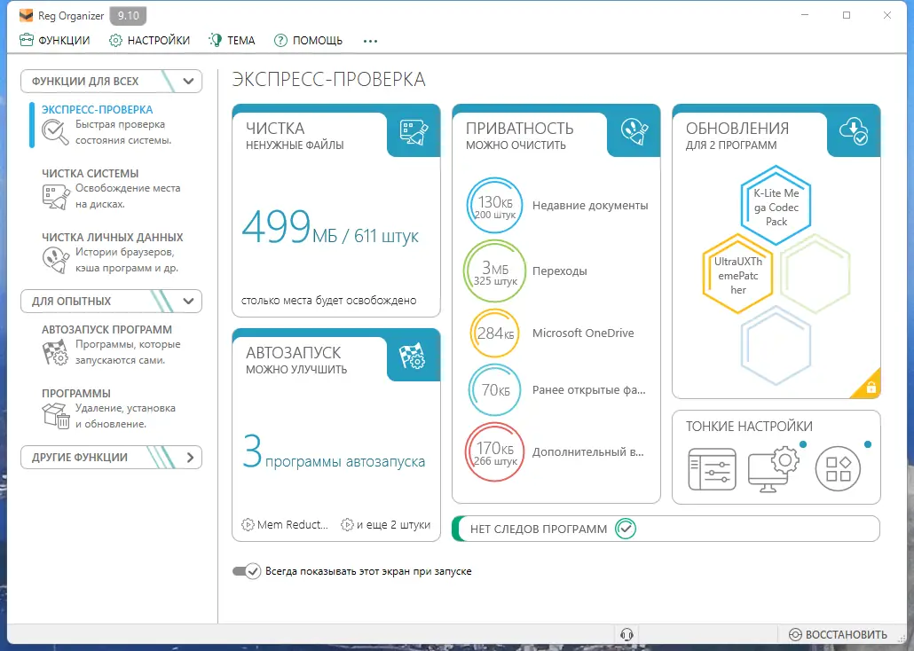Select the K-Lite Mega Codec Pack hexagon
This screenshot has height=651, width=914.
pyautogui.click(x=776, y=207)
